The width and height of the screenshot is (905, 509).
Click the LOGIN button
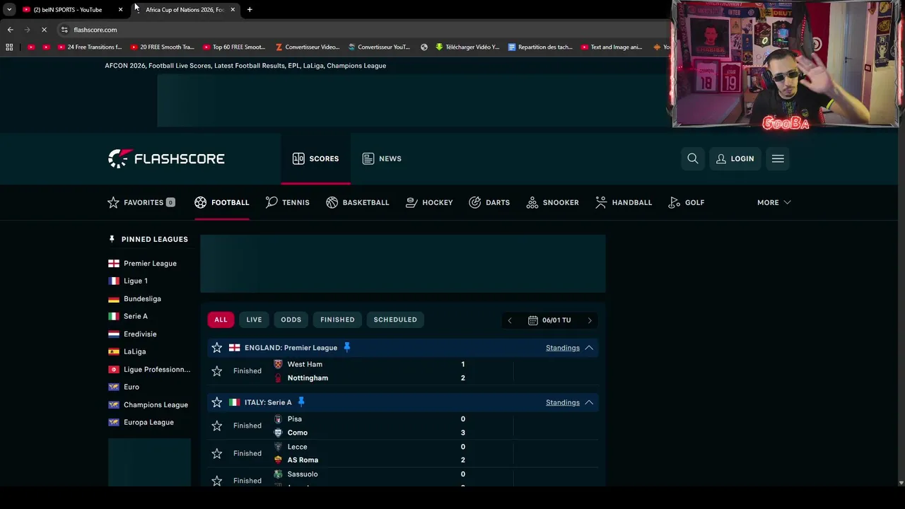click(735, 158)
